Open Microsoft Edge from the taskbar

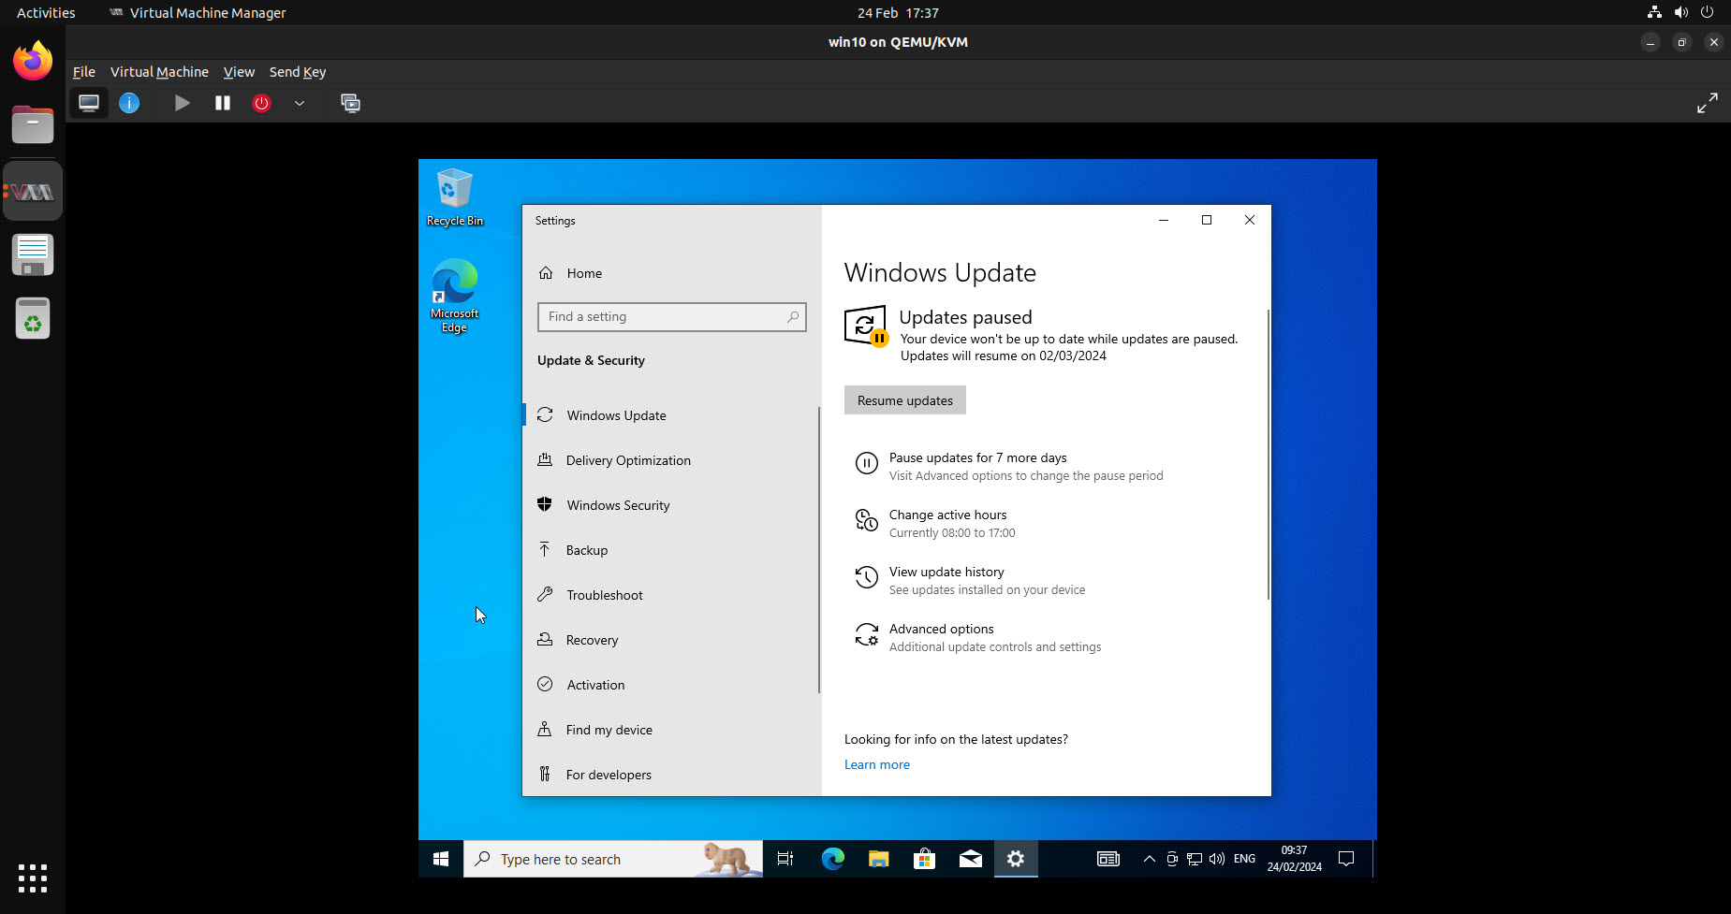[831, 859]
